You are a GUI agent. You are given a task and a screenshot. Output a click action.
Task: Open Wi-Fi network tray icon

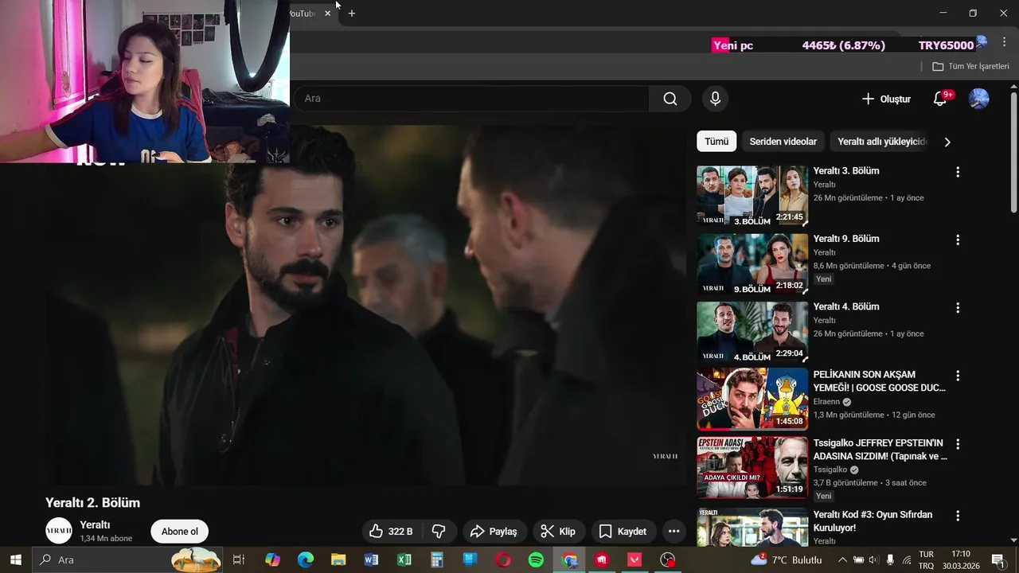pos(907,559)
